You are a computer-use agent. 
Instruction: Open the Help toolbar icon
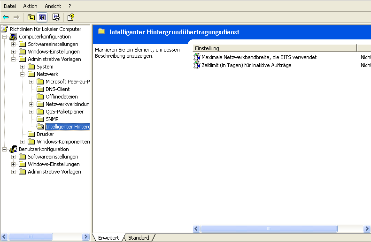70,17
